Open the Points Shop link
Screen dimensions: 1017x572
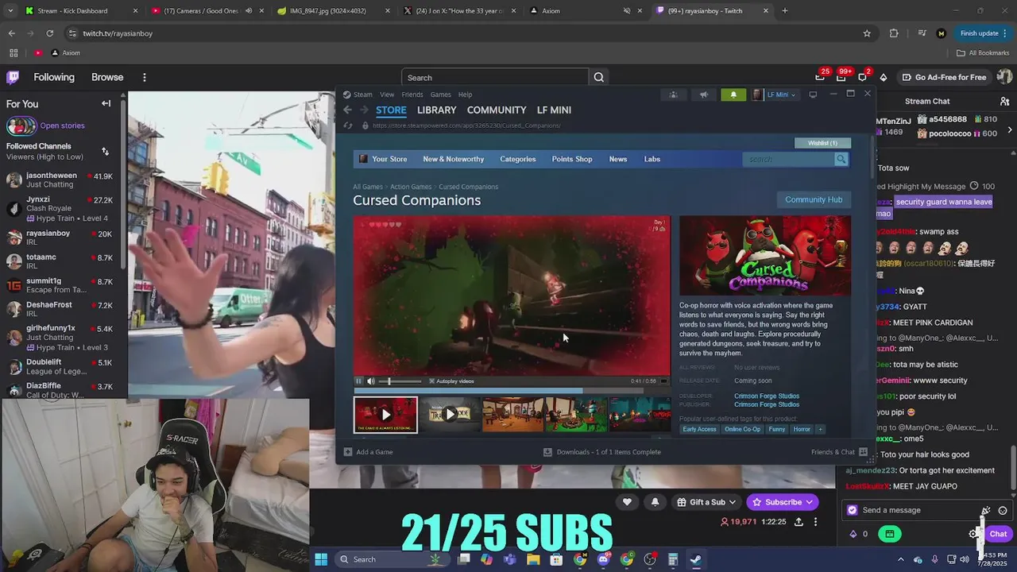(572, 159)
